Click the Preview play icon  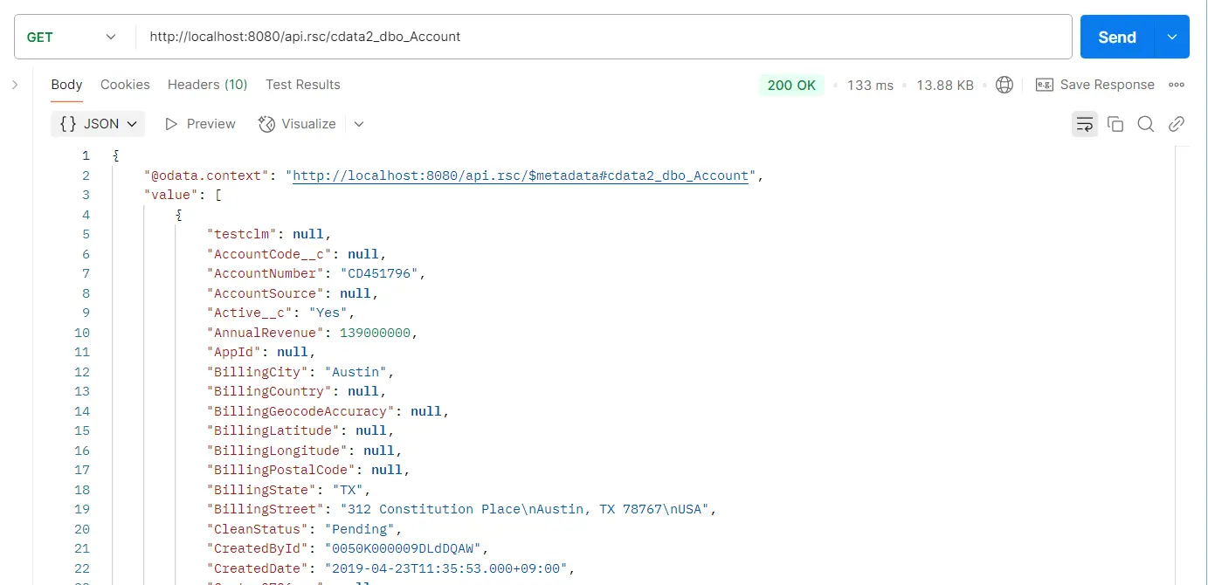172,124
